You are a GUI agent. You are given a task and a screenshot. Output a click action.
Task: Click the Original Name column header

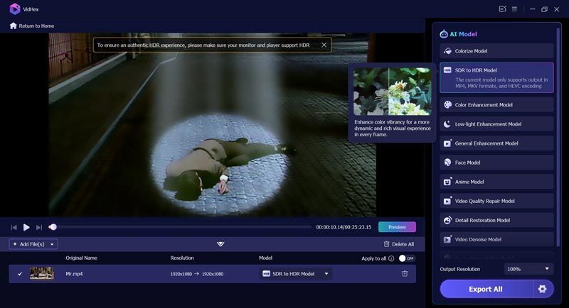81,258
